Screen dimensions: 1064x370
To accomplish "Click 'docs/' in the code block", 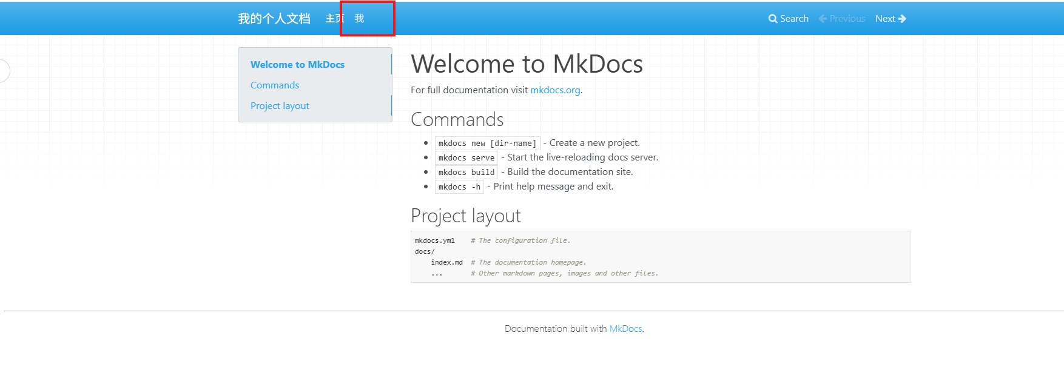I will 425,252.
